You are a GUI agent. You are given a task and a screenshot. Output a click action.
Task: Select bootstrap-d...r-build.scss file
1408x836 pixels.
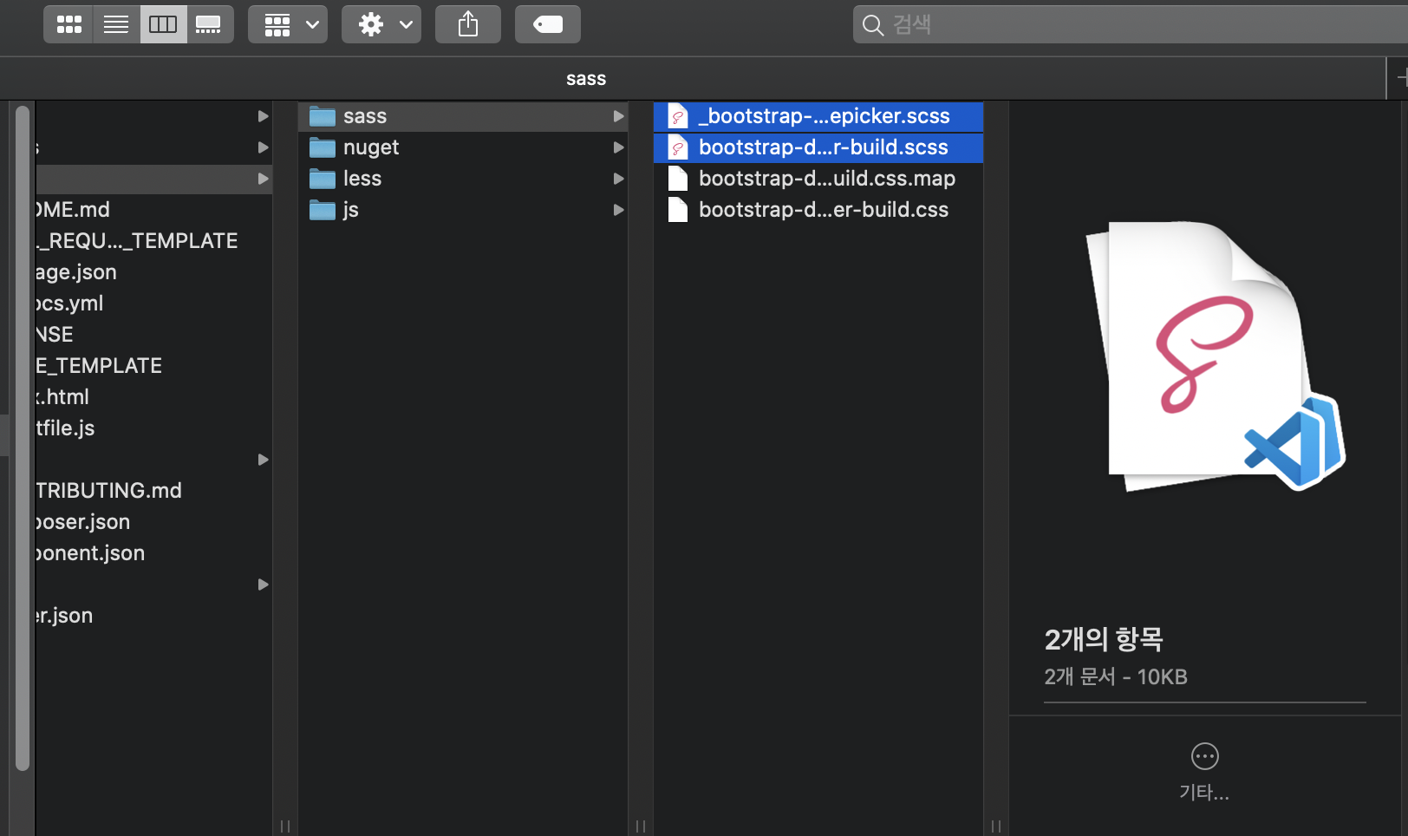click(818, 147)
